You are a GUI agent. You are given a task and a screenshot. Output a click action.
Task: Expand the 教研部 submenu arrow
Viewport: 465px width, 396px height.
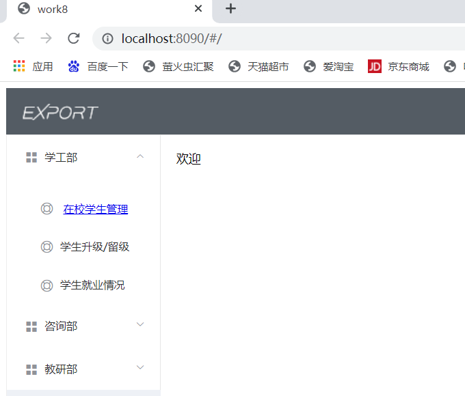click(x=140, y=367)
